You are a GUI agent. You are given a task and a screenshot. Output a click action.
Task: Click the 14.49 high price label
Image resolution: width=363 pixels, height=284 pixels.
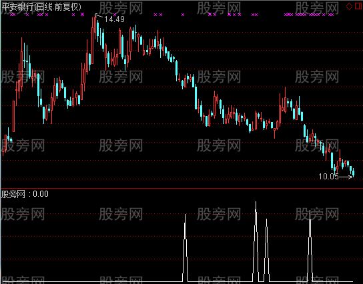114,19
